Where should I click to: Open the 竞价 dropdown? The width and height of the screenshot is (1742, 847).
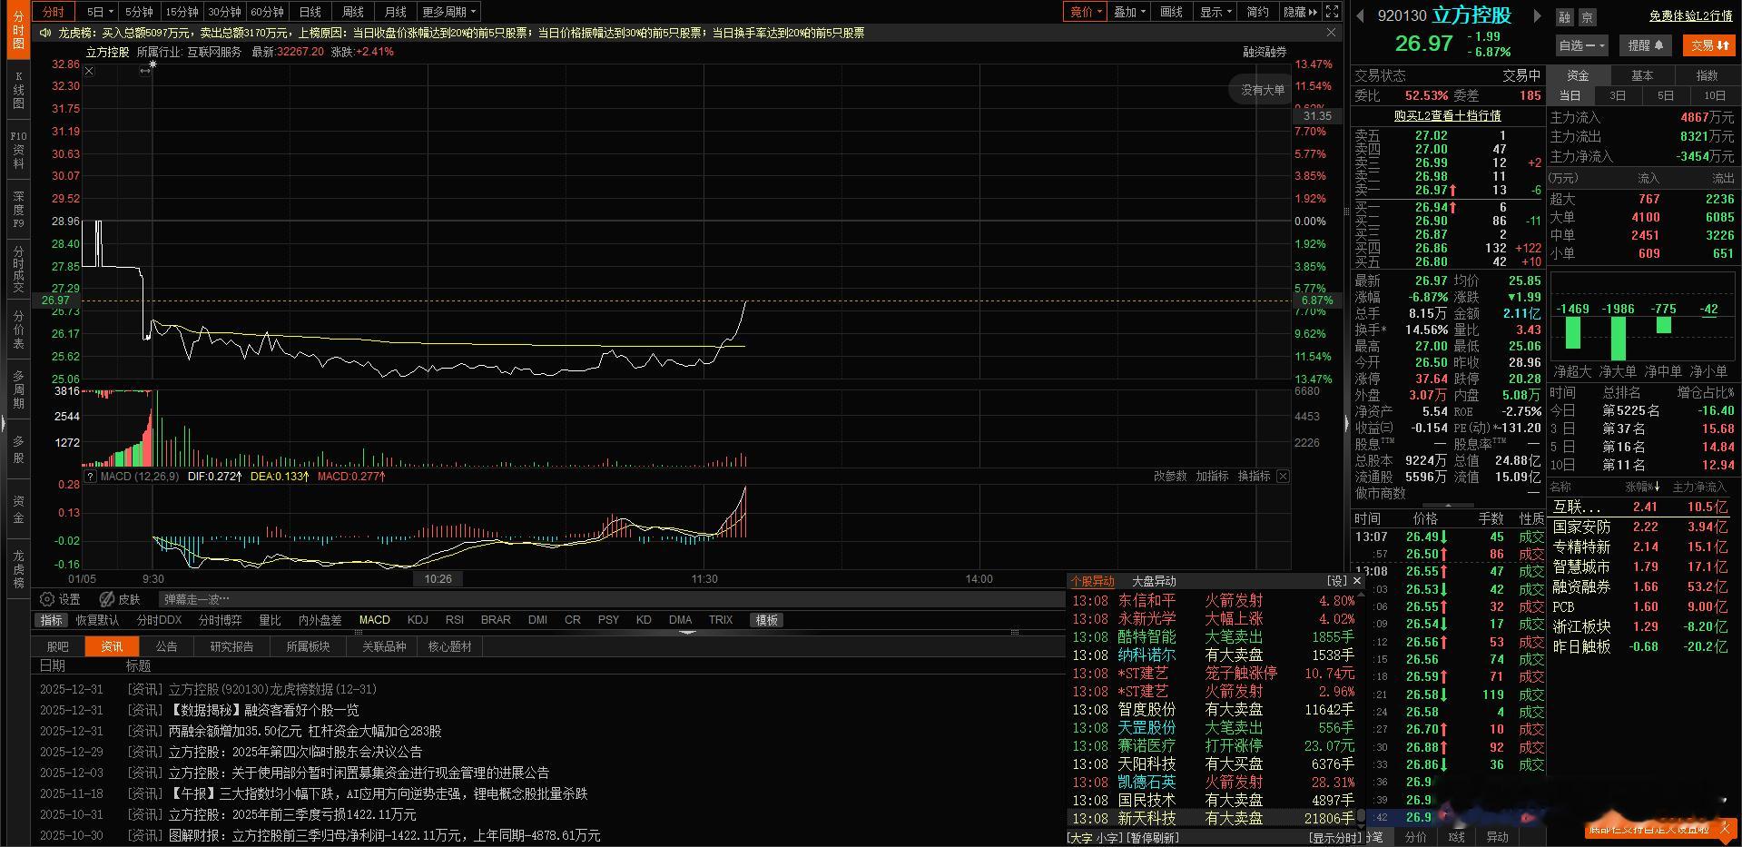tap(1086, 12)
